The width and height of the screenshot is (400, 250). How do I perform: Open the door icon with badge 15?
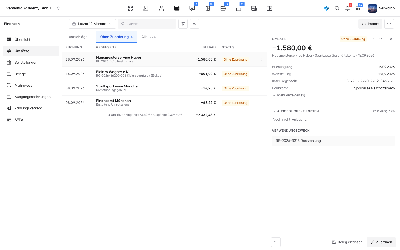208,8
